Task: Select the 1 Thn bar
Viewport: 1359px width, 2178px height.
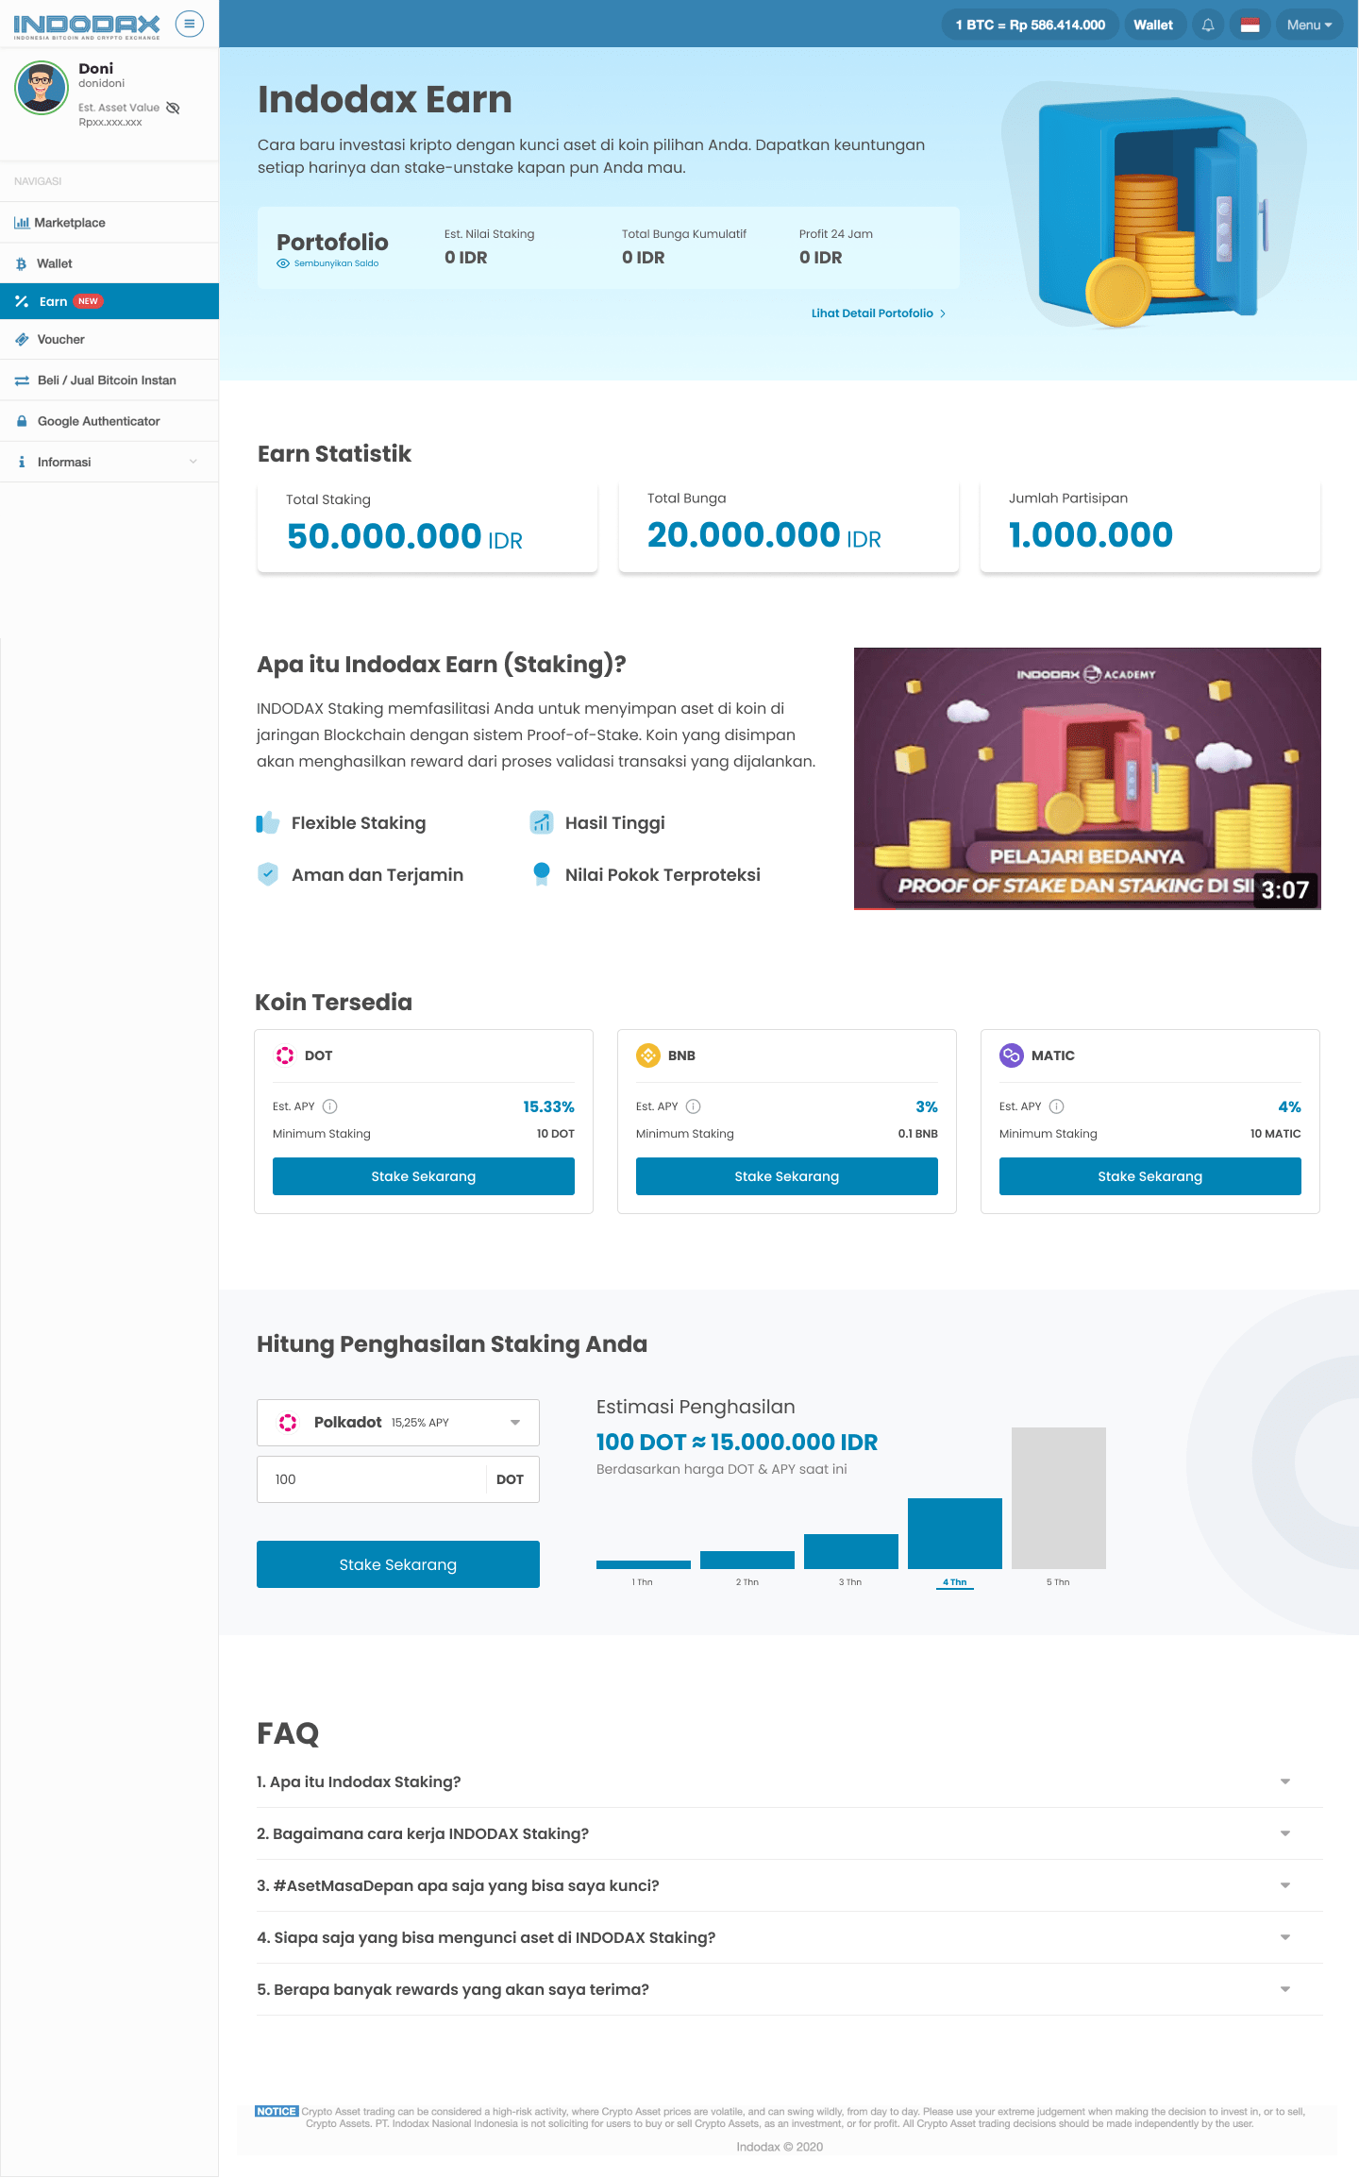Action: tap(644, 1564)
